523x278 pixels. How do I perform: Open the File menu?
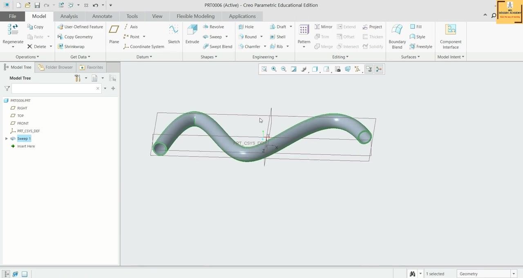[12, 16]
